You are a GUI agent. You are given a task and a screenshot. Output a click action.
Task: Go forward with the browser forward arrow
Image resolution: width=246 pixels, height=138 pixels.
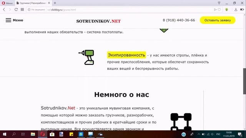pyautogui.click(x=10, y=10)
